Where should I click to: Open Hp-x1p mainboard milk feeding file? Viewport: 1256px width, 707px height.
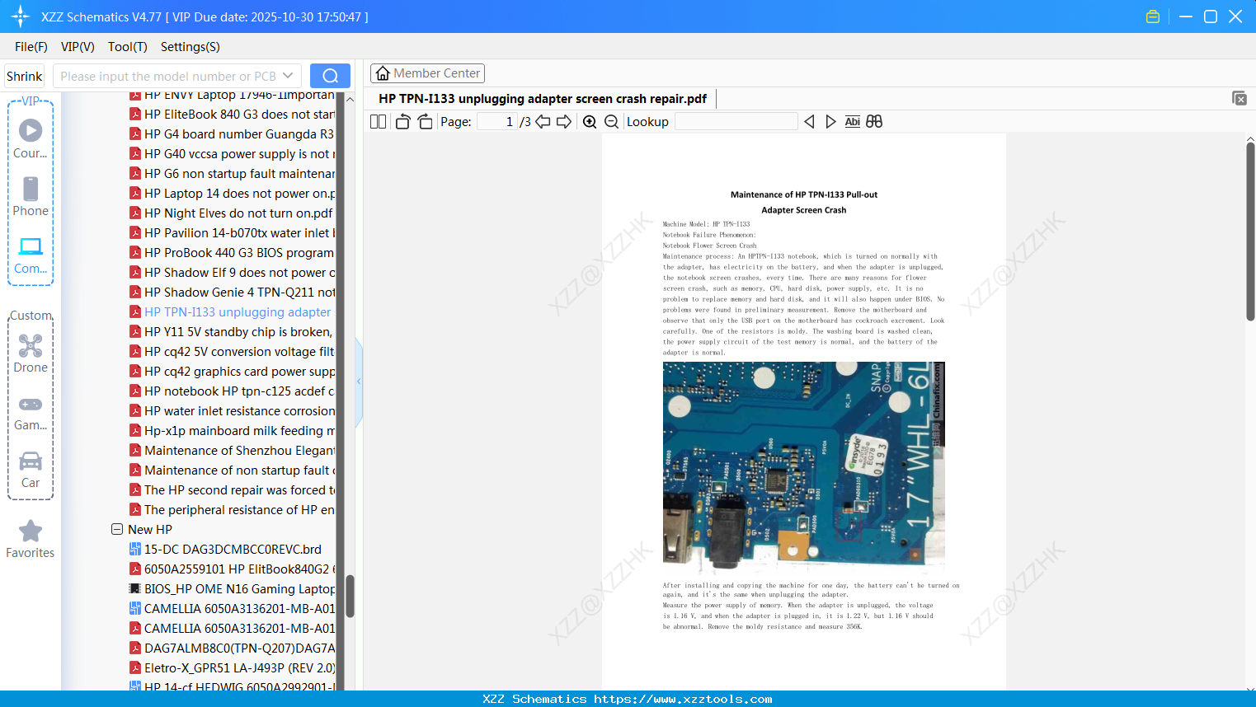tap(233, 431)
